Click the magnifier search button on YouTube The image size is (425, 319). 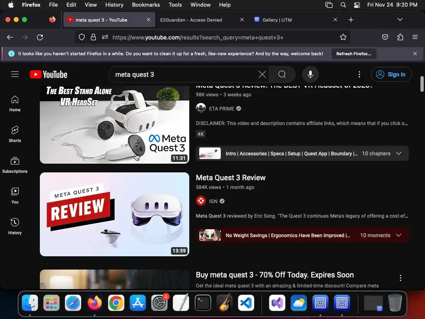pos(282,74)
